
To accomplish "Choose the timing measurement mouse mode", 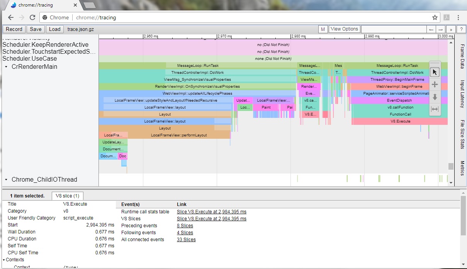I will pos(435,109).
